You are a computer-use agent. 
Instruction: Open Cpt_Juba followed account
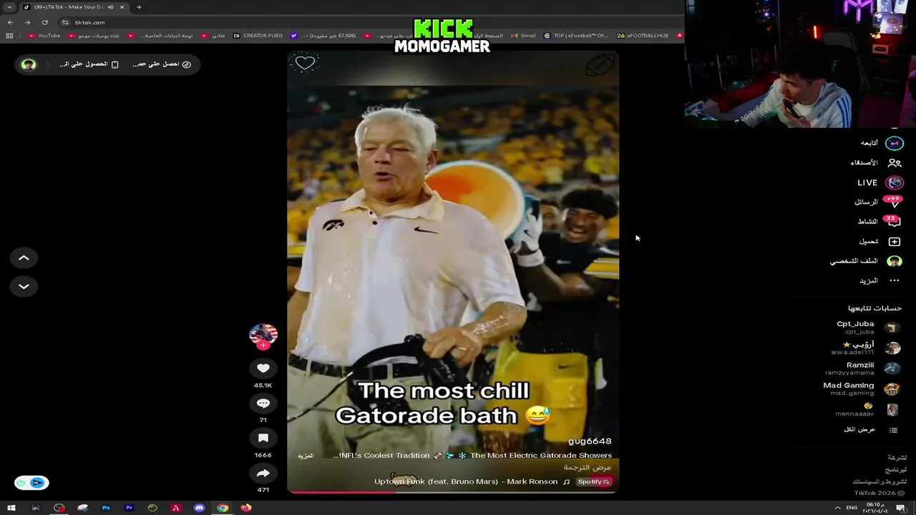868,328
